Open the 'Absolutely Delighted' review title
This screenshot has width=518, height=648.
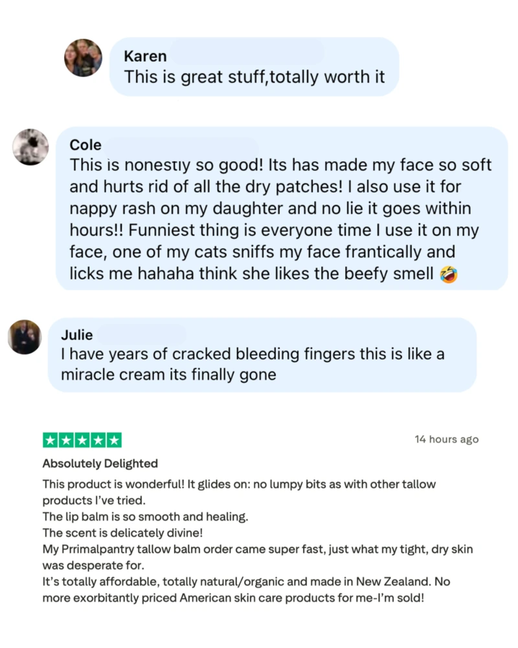click(100, 463)
